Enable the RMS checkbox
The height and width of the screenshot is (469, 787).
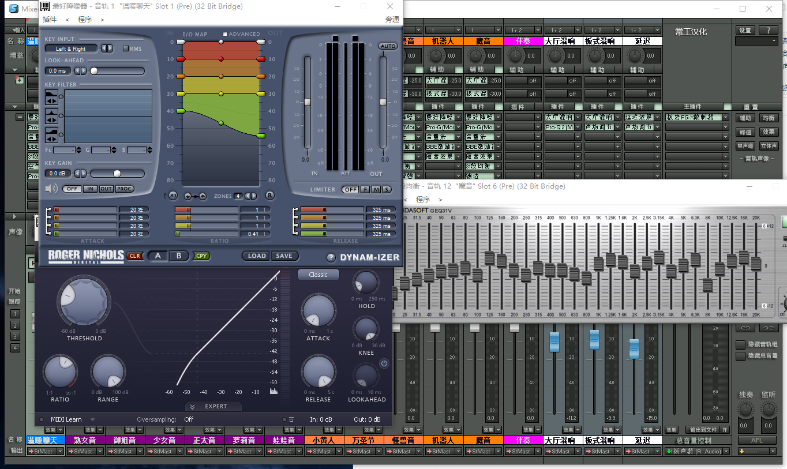pyautogui.click(x=126, y=49)
